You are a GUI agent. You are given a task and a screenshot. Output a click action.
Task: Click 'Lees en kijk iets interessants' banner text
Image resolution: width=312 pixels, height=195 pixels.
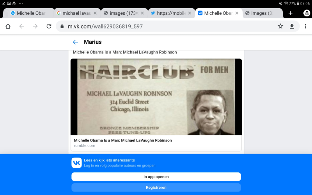109,160
